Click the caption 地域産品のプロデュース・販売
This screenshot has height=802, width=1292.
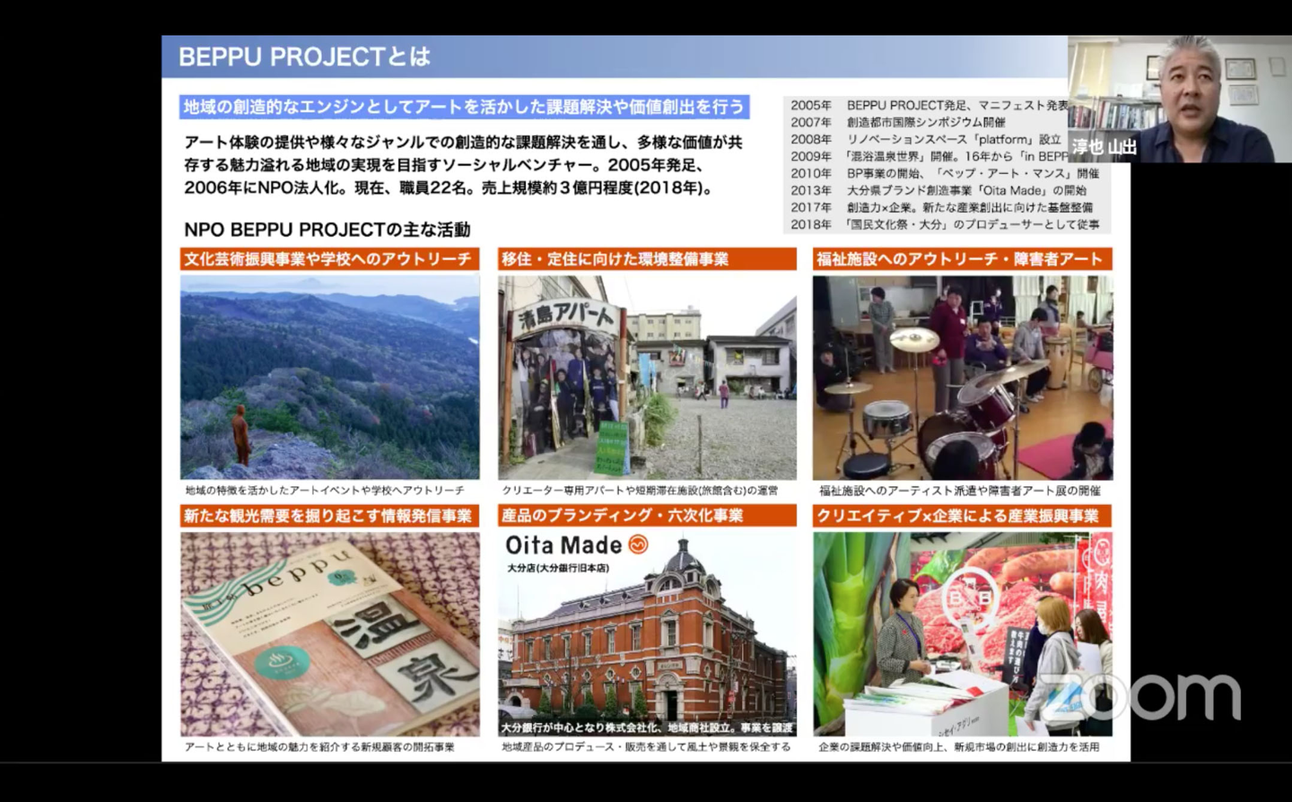point(646,747)
